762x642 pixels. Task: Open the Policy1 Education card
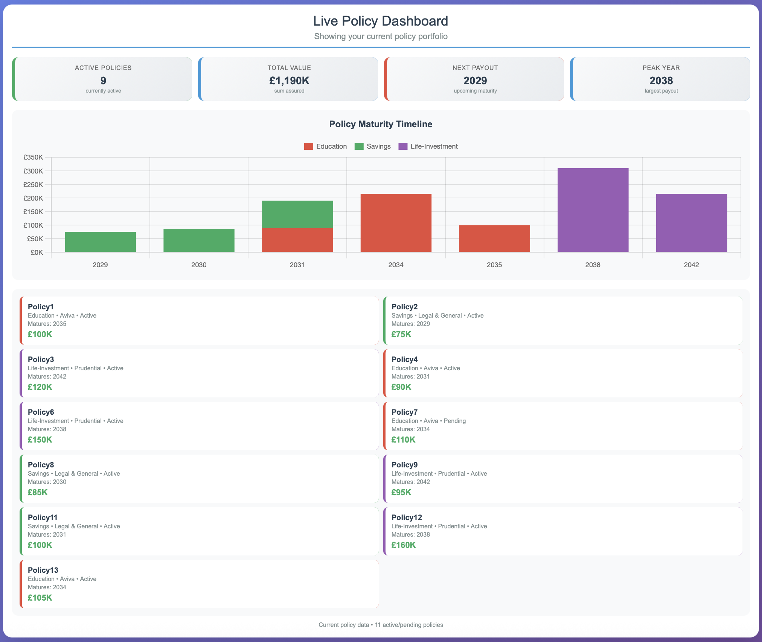click(x=200, y=320)
